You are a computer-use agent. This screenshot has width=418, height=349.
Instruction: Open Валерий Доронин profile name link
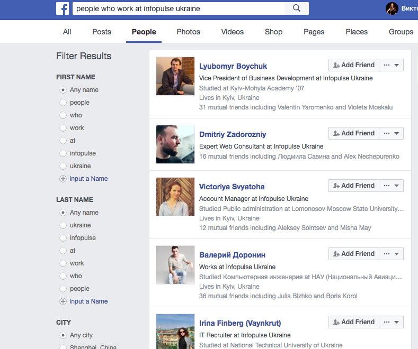[x=232, y=255]
